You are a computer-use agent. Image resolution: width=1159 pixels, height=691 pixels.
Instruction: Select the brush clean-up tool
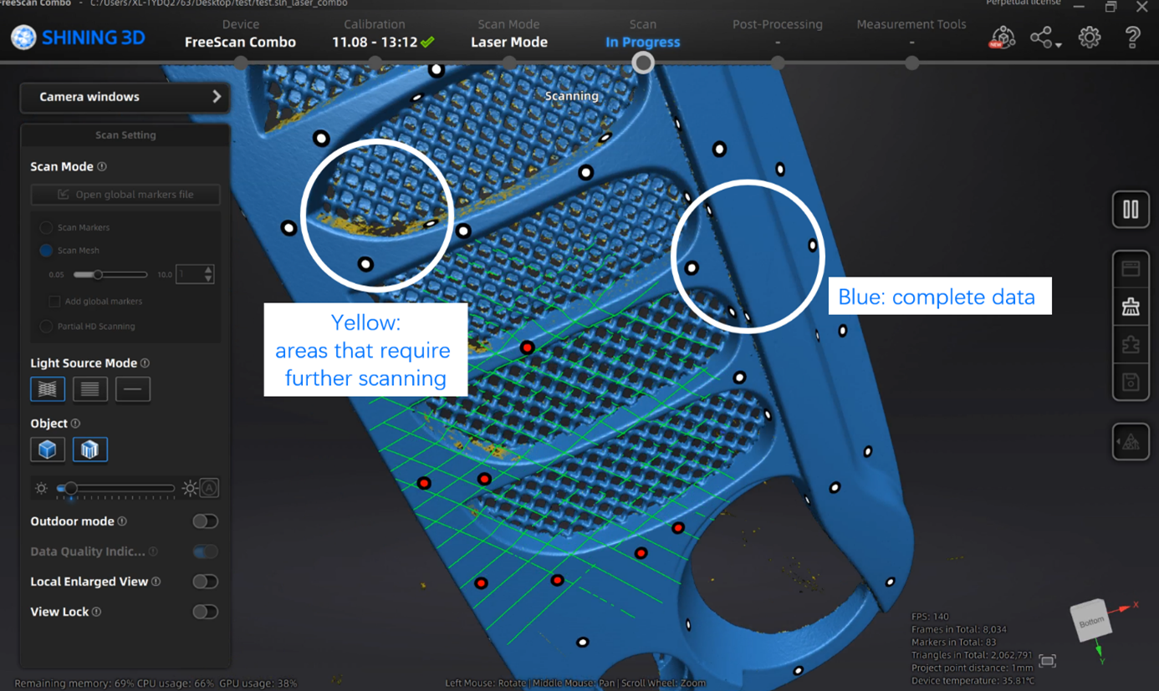(x=1131, y=307)
